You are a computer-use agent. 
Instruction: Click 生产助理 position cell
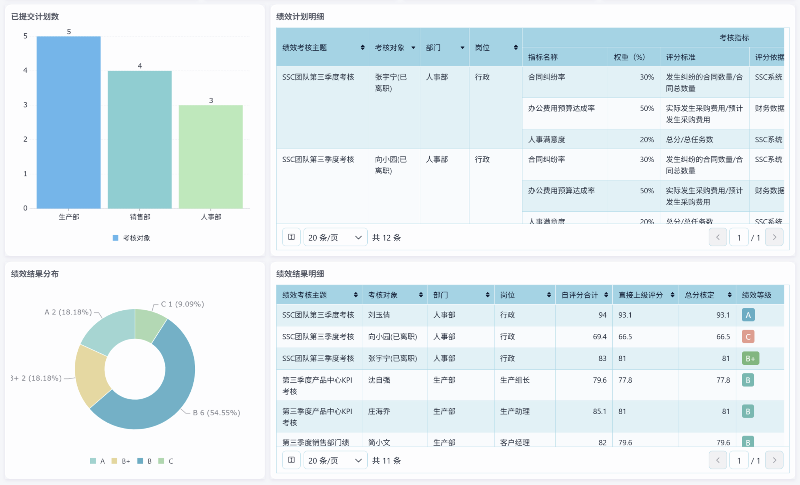click(x=515, y=411)
